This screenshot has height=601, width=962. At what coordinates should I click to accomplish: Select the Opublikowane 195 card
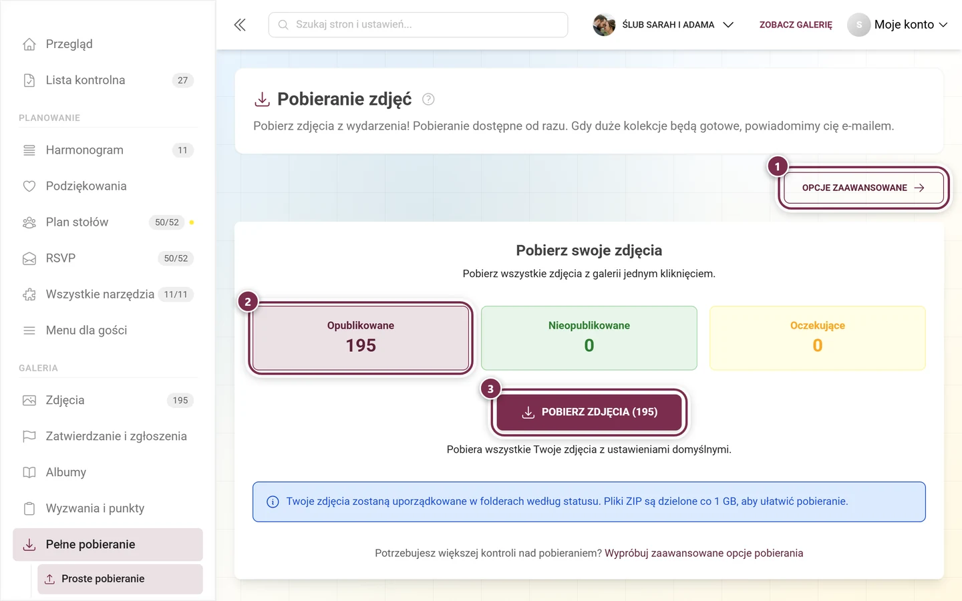361,338
